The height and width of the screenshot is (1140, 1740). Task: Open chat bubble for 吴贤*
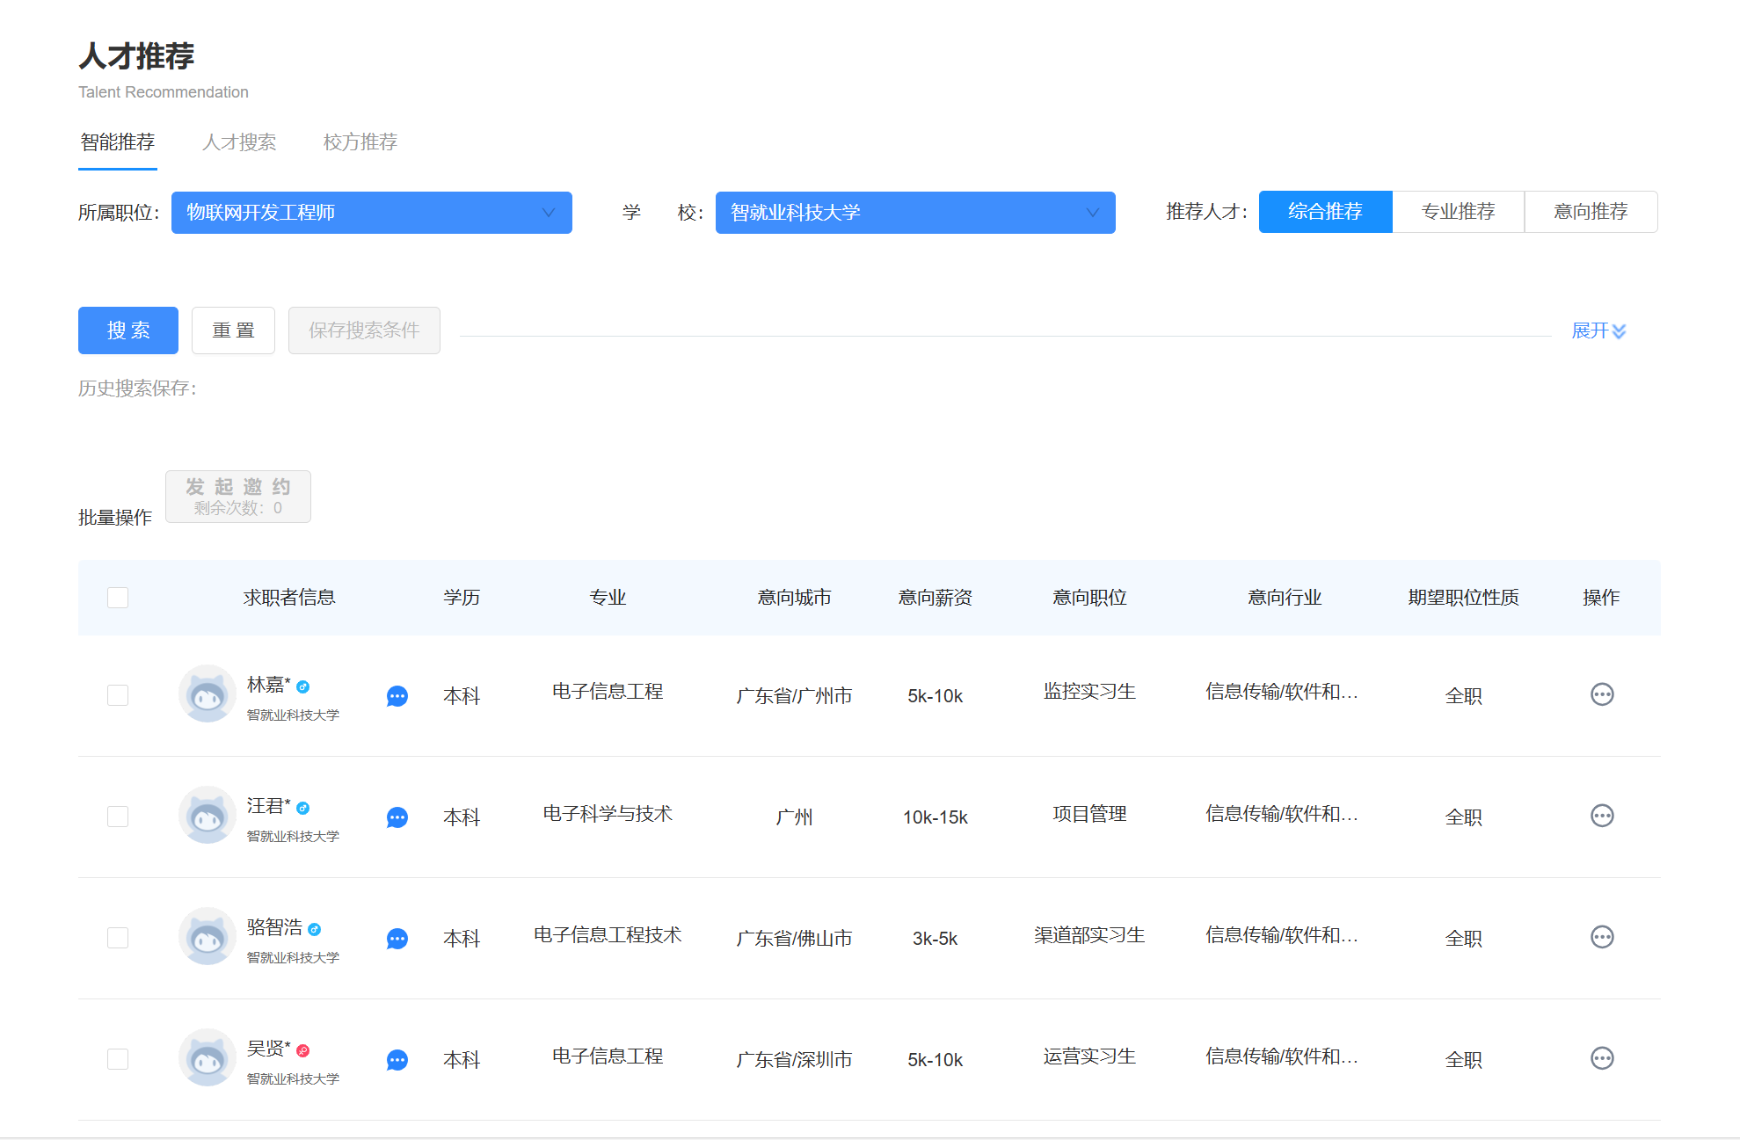click(397, 1060)
